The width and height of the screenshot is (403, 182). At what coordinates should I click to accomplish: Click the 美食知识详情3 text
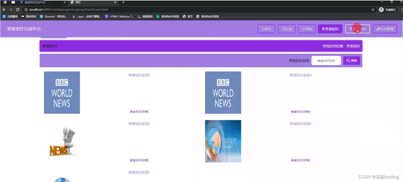pos(139,160)
